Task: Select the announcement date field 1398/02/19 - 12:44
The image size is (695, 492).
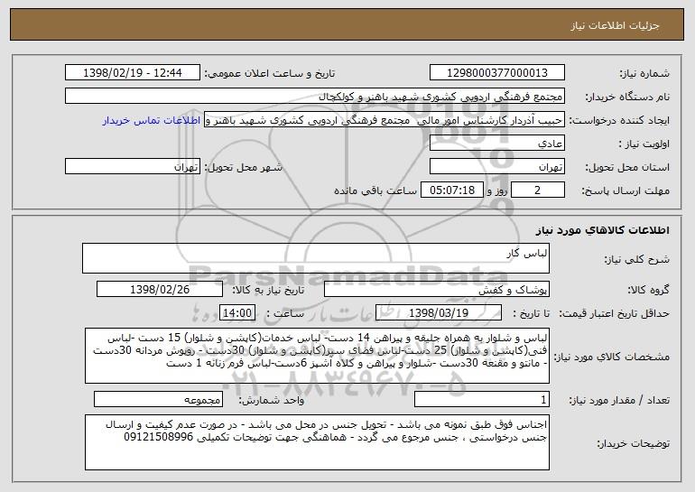Action: (133, 73)
